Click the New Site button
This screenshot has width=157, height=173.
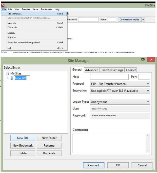pos(23,138)
